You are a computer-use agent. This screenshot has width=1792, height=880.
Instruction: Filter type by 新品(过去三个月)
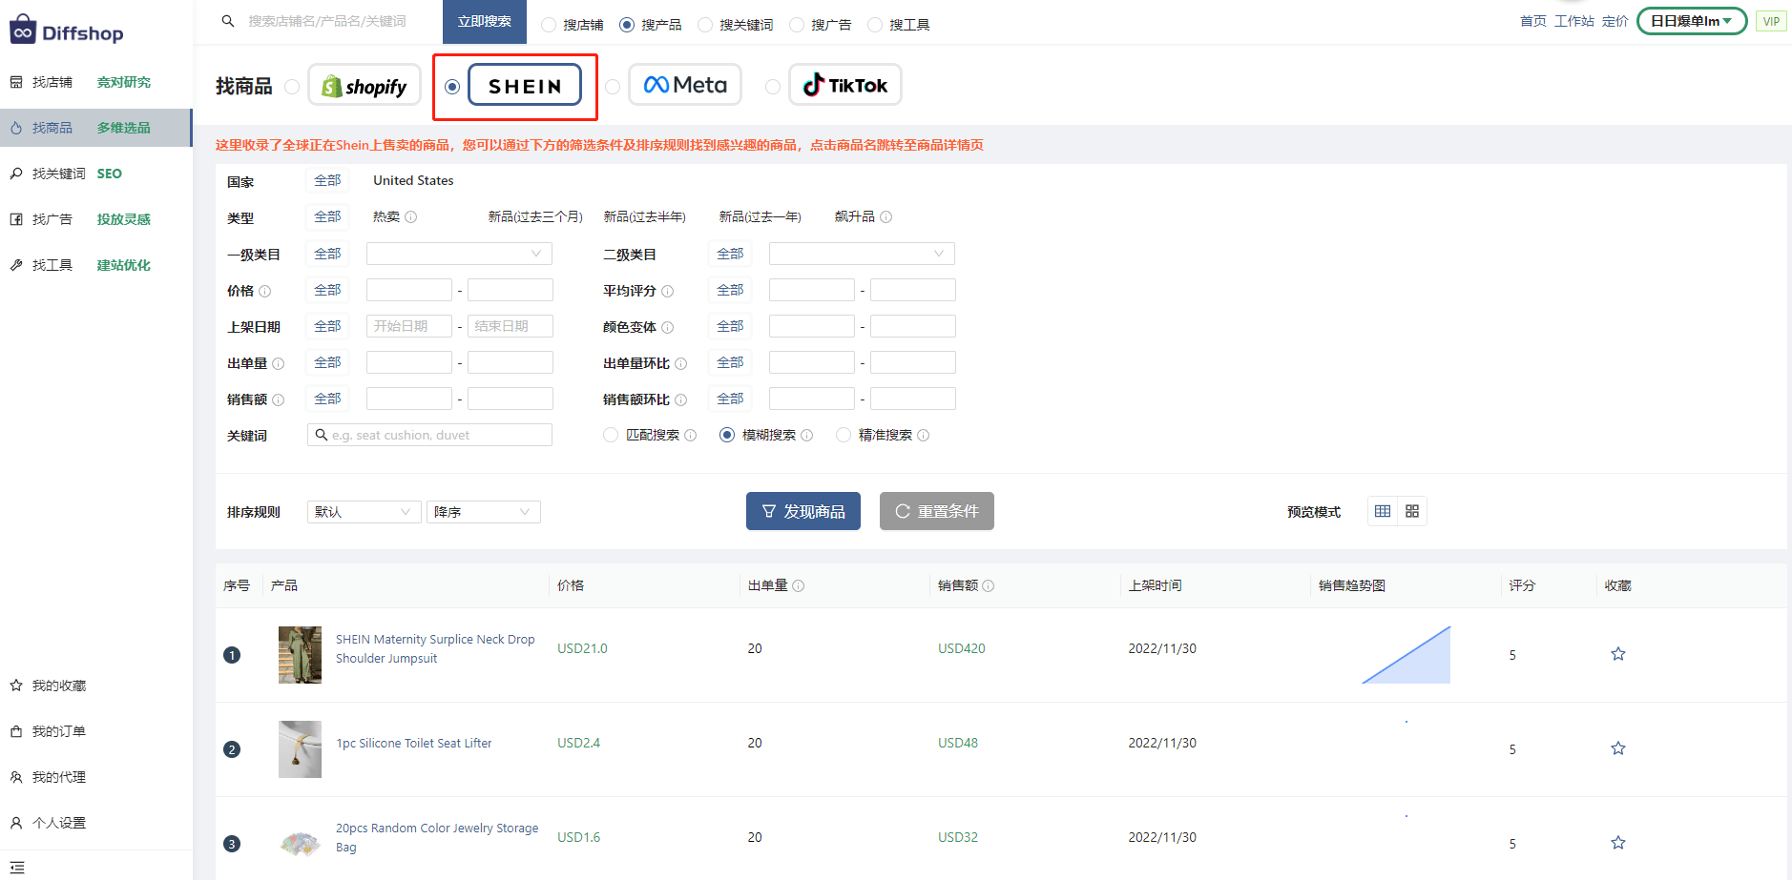click(535, 217)
